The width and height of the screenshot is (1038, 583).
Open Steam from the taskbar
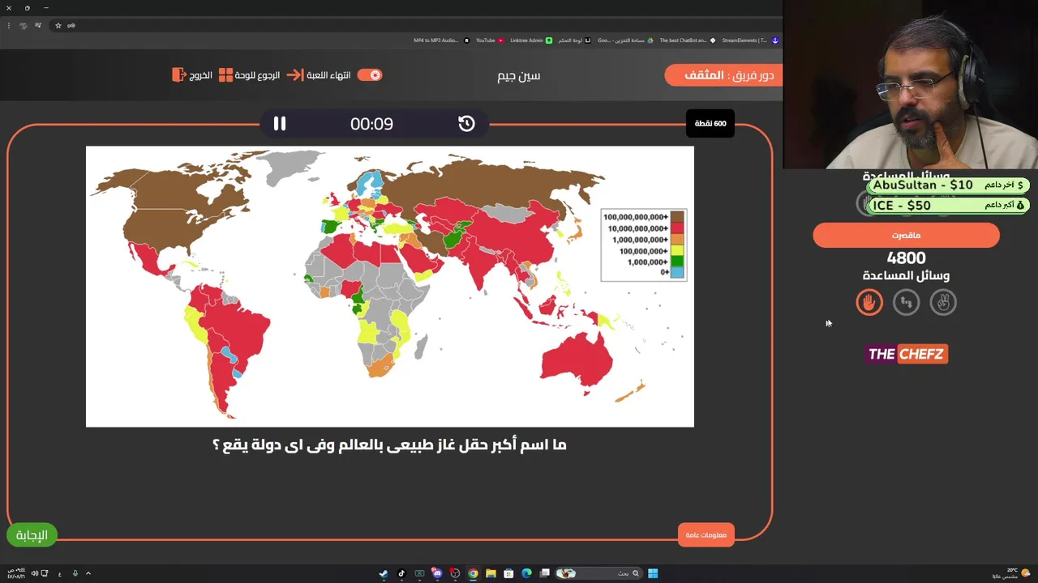click(x=383, y=573)
